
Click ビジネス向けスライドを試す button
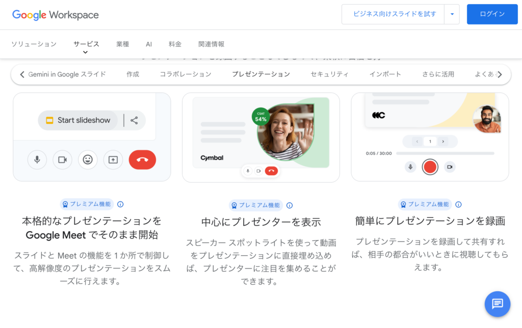pyautogui.click(x=394, y=14)
